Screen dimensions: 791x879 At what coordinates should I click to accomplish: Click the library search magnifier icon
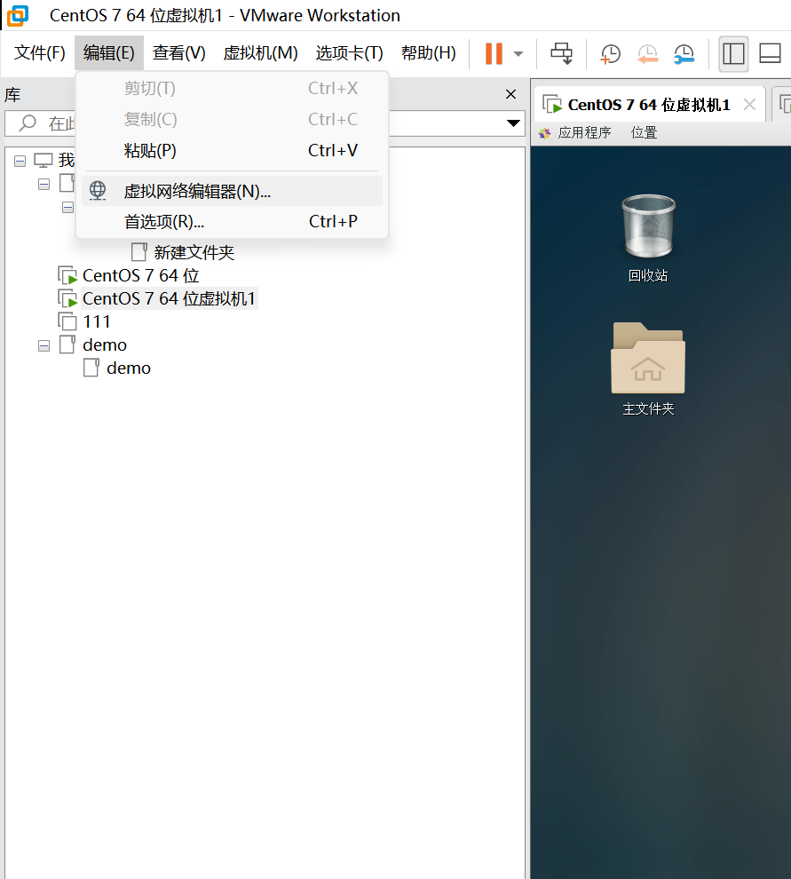click(x=28, y=123)
